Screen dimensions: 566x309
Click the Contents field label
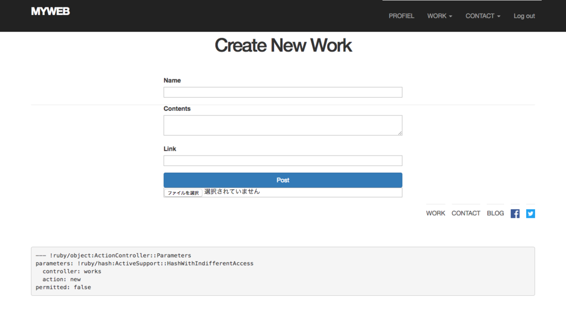pos(177,109)
